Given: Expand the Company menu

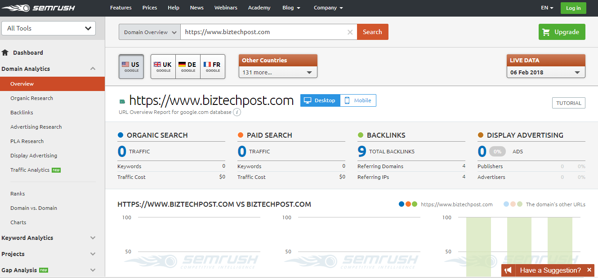Looking at the screenshot, I should tap(328, 8).
